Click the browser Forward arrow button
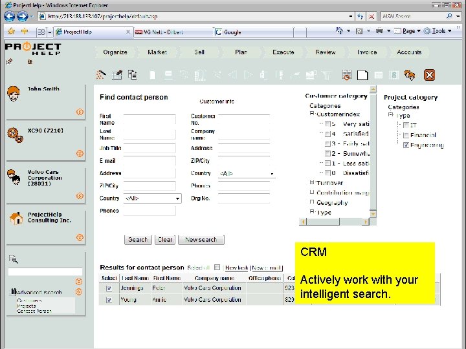Viewport: 466px width, 349px height. (23, 16)
